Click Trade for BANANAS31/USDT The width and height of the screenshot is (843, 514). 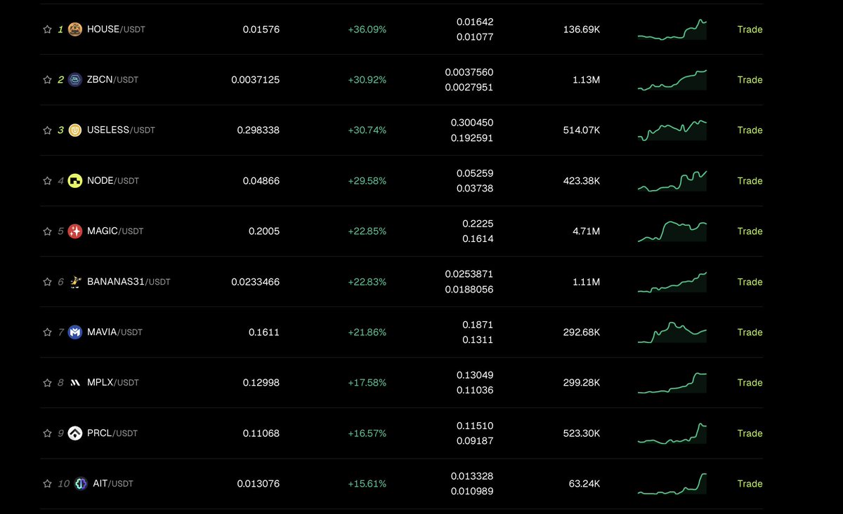[x=750, y=282]
